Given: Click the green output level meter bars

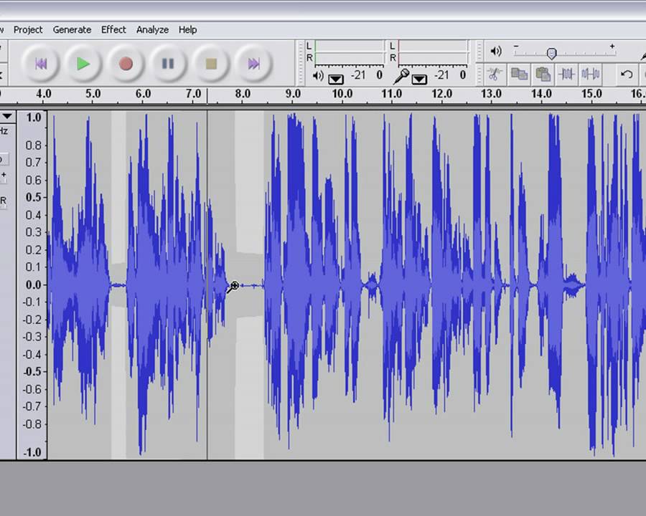Looking at the screenshot, I should point(349,52).
